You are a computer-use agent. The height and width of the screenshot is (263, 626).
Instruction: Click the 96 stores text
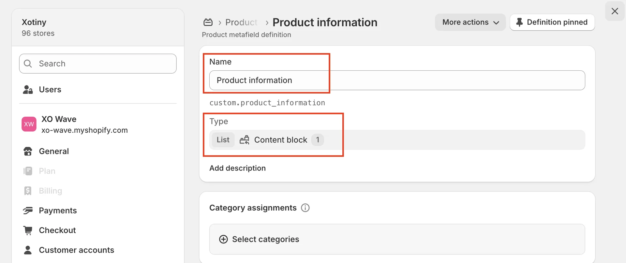pos(38,33)
